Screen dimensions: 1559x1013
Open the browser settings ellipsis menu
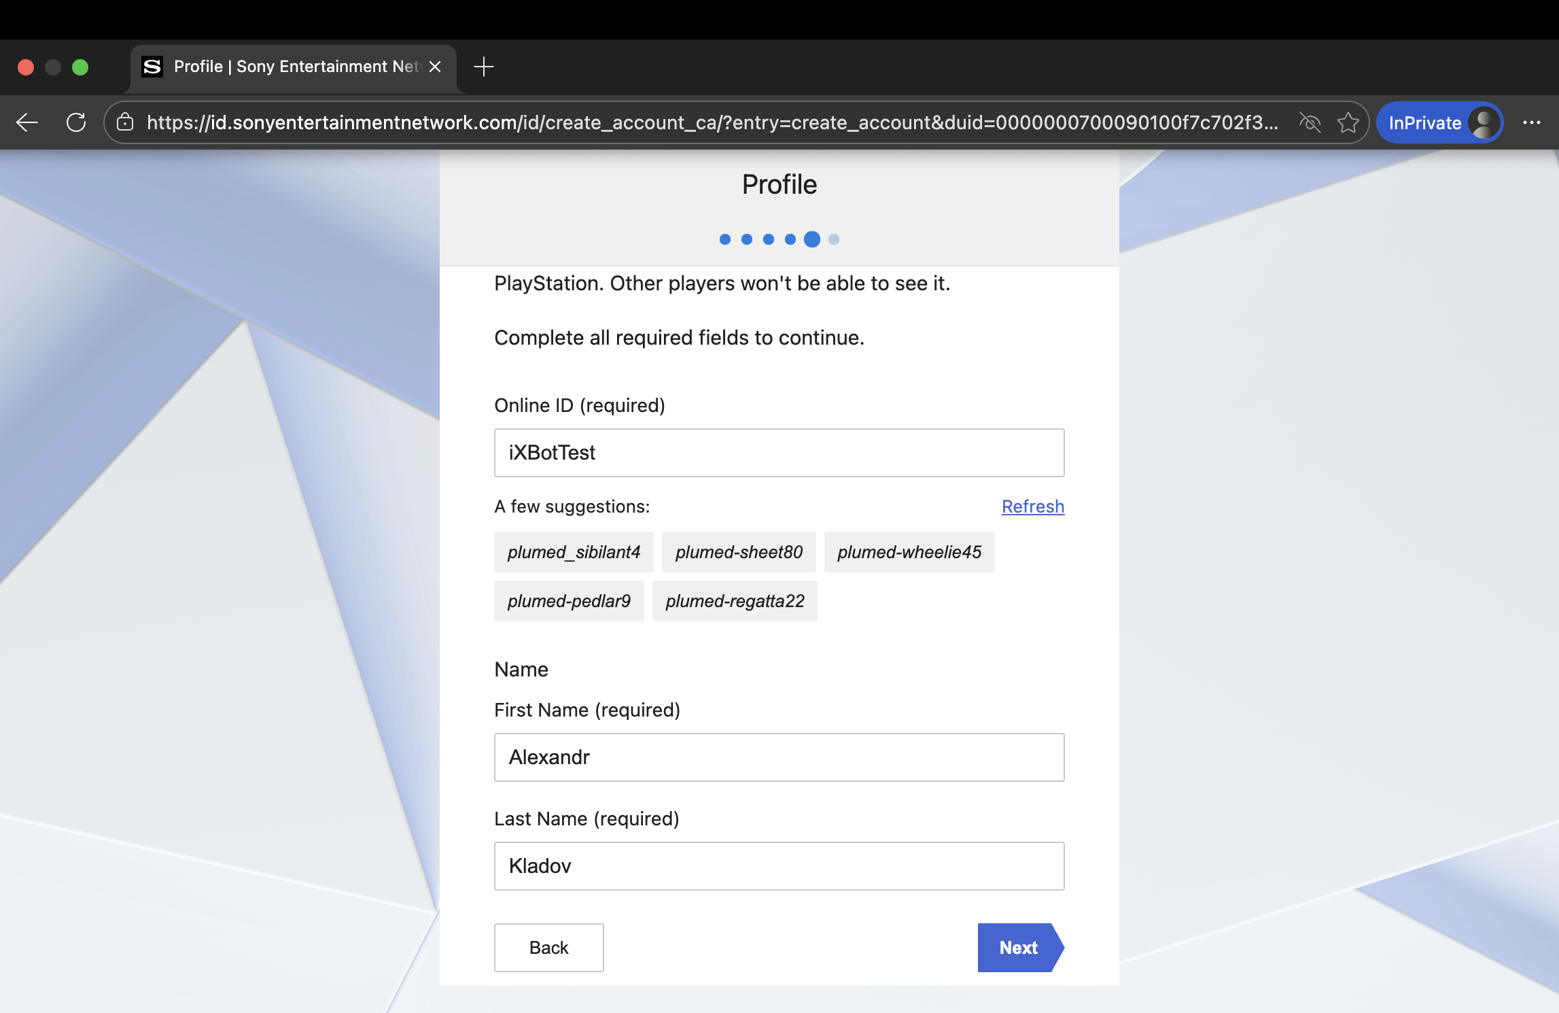coord(1531,122)
